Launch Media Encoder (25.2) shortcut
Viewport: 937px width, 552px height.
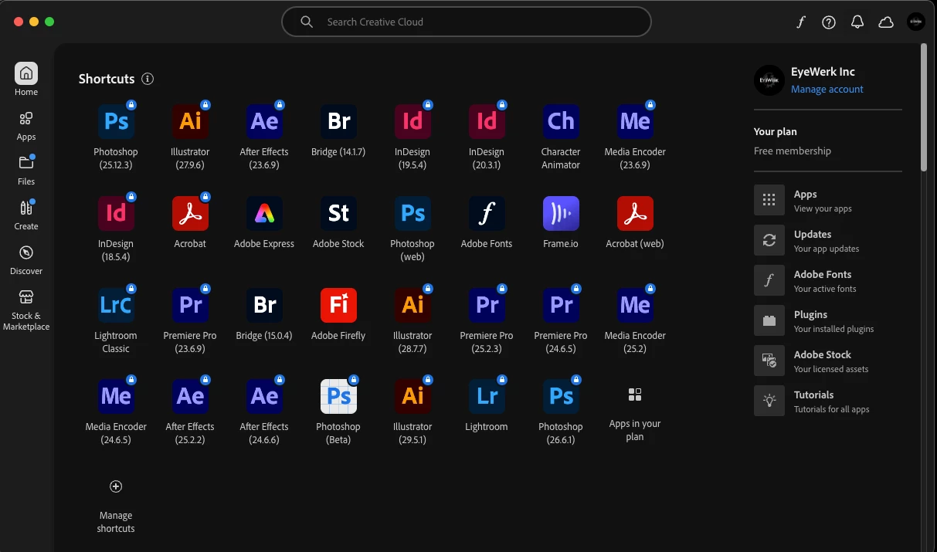pyautogui.click(x=635, y=305)
